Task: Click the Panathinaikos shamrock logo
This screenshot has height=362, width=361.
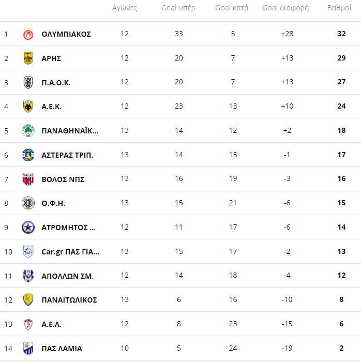Action: (x=28, y=131)
